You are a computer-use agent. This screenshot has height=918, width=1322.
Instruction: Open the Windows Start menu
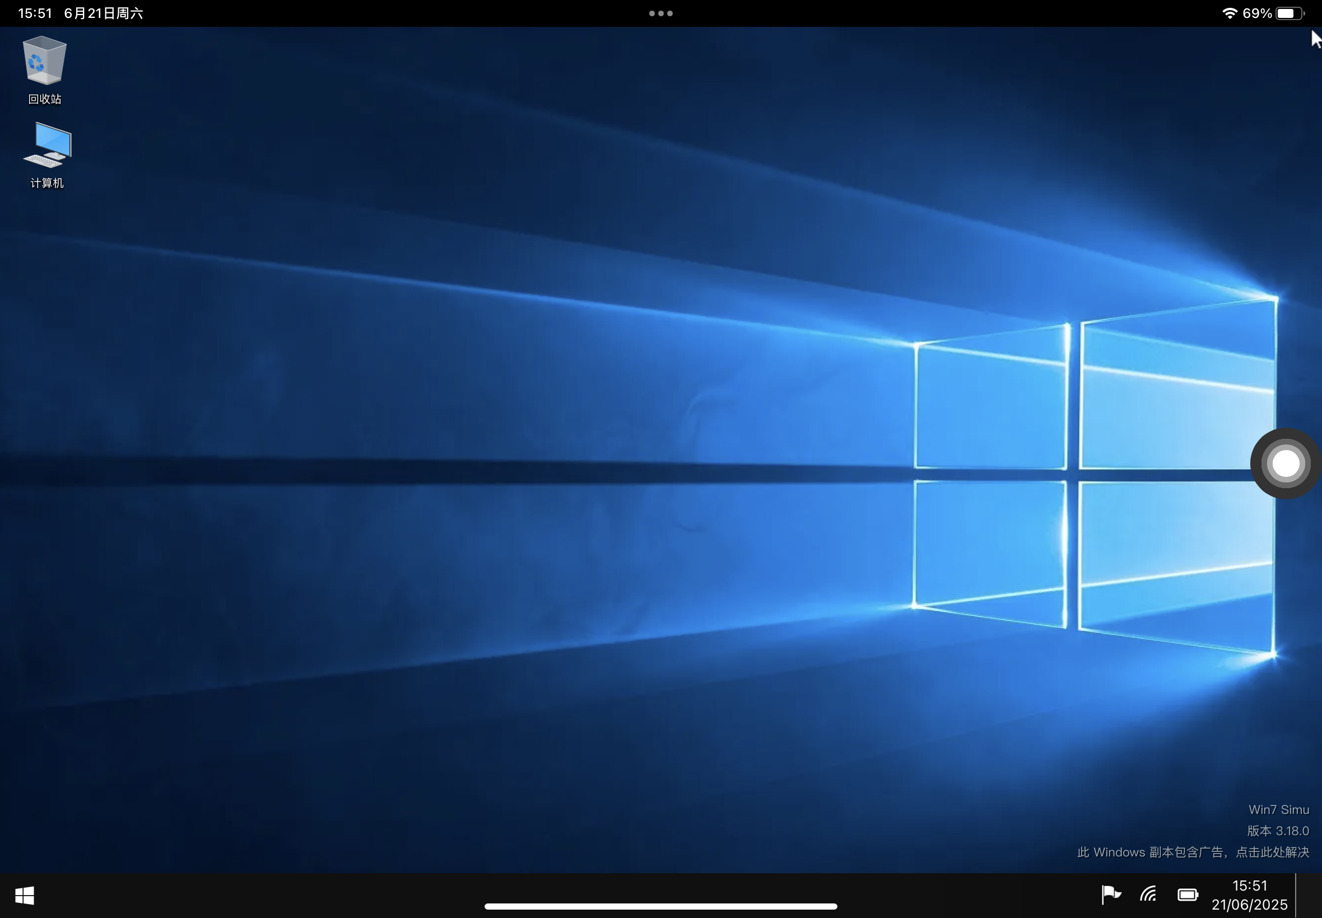[x=24, y=895]
